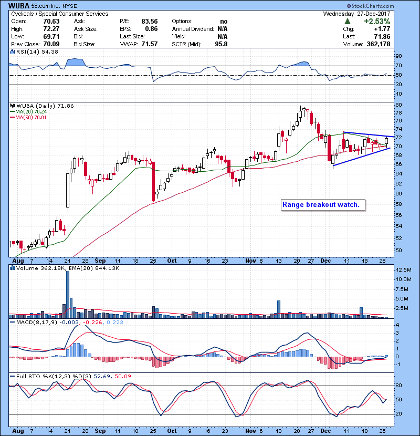Click the Last price 71.86
This screenshot has height=436, width=420.
[x=382, y=37]
